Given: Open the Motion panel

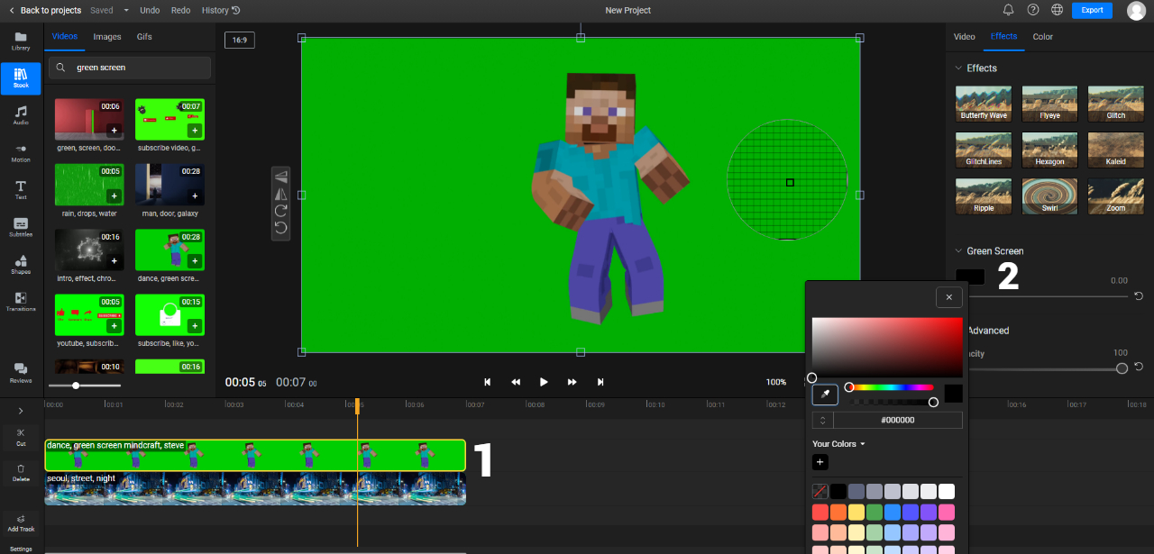Looking at the screenshot, I should point(21,152).
